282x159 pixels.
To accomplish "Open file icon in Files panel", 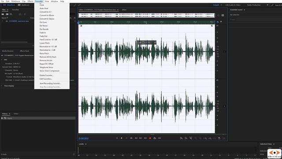I will 3,14.
